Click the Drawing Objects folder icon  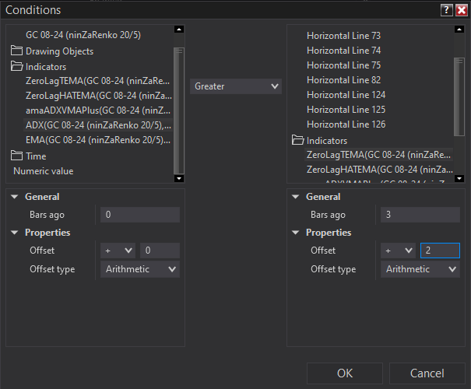click(x=17, y=51)
